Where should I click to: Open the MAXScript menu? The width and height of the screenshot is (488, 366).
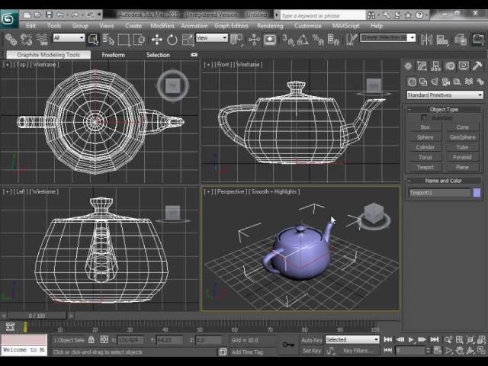click(x=345, y=26)
